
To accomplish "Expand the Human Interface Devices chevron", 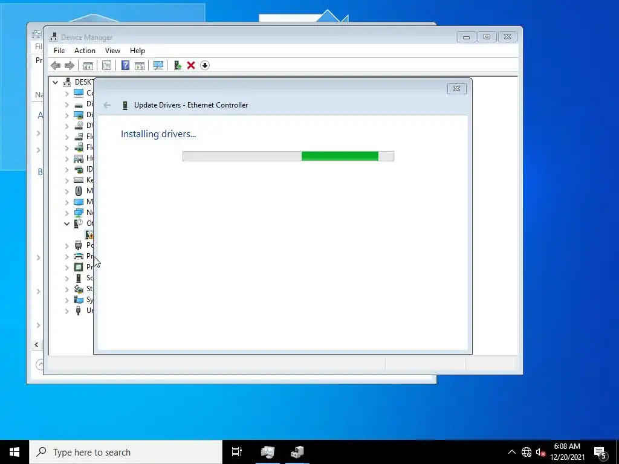I will tap(66, 159).
